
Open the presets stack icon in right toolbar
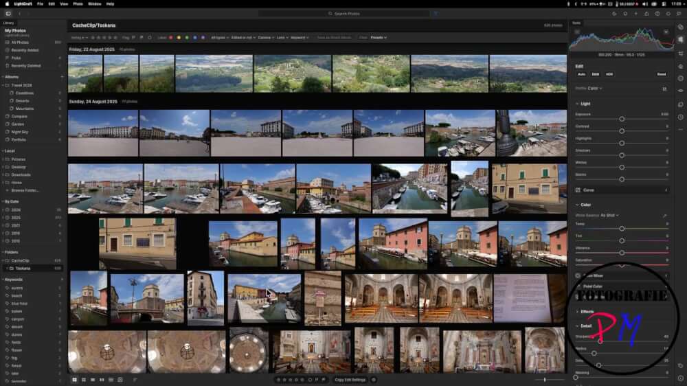[680, 104]
